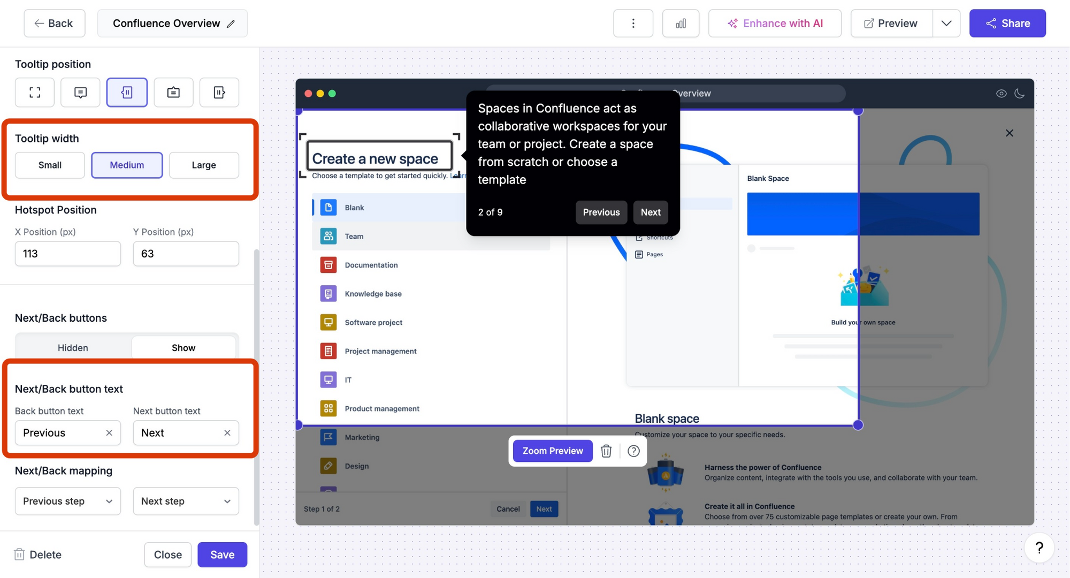Click the Save button
This screenshot has height=578, width=1070.
coord(222,554)
